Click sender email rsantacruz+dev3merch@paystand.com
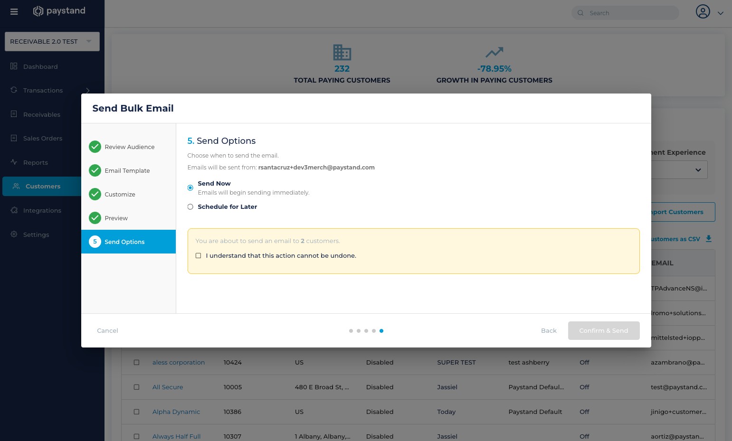 (316, 167)
